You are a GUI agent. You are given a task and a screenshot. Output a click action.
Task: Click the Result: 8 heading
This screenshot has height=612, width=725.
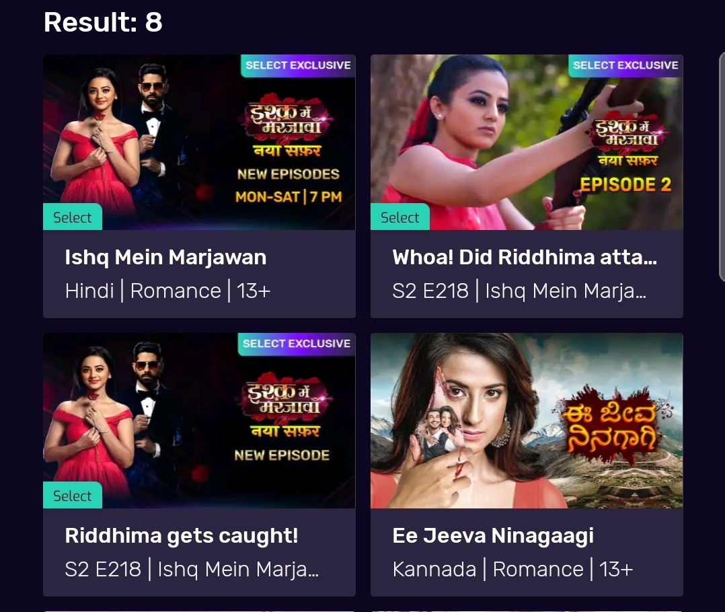pyautogui.click(x=103, y=22)
